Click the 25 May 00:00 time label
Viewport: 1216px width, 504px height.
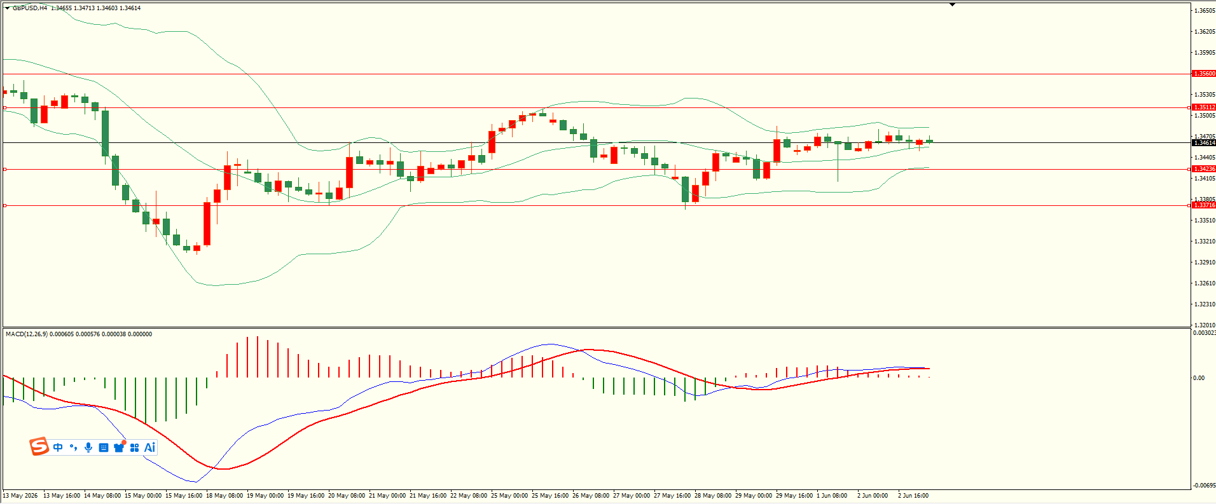(509, 496)
